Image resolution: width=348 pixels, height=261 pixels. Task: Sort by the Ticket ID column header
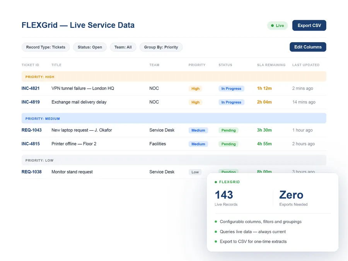(x=30, y=65)
